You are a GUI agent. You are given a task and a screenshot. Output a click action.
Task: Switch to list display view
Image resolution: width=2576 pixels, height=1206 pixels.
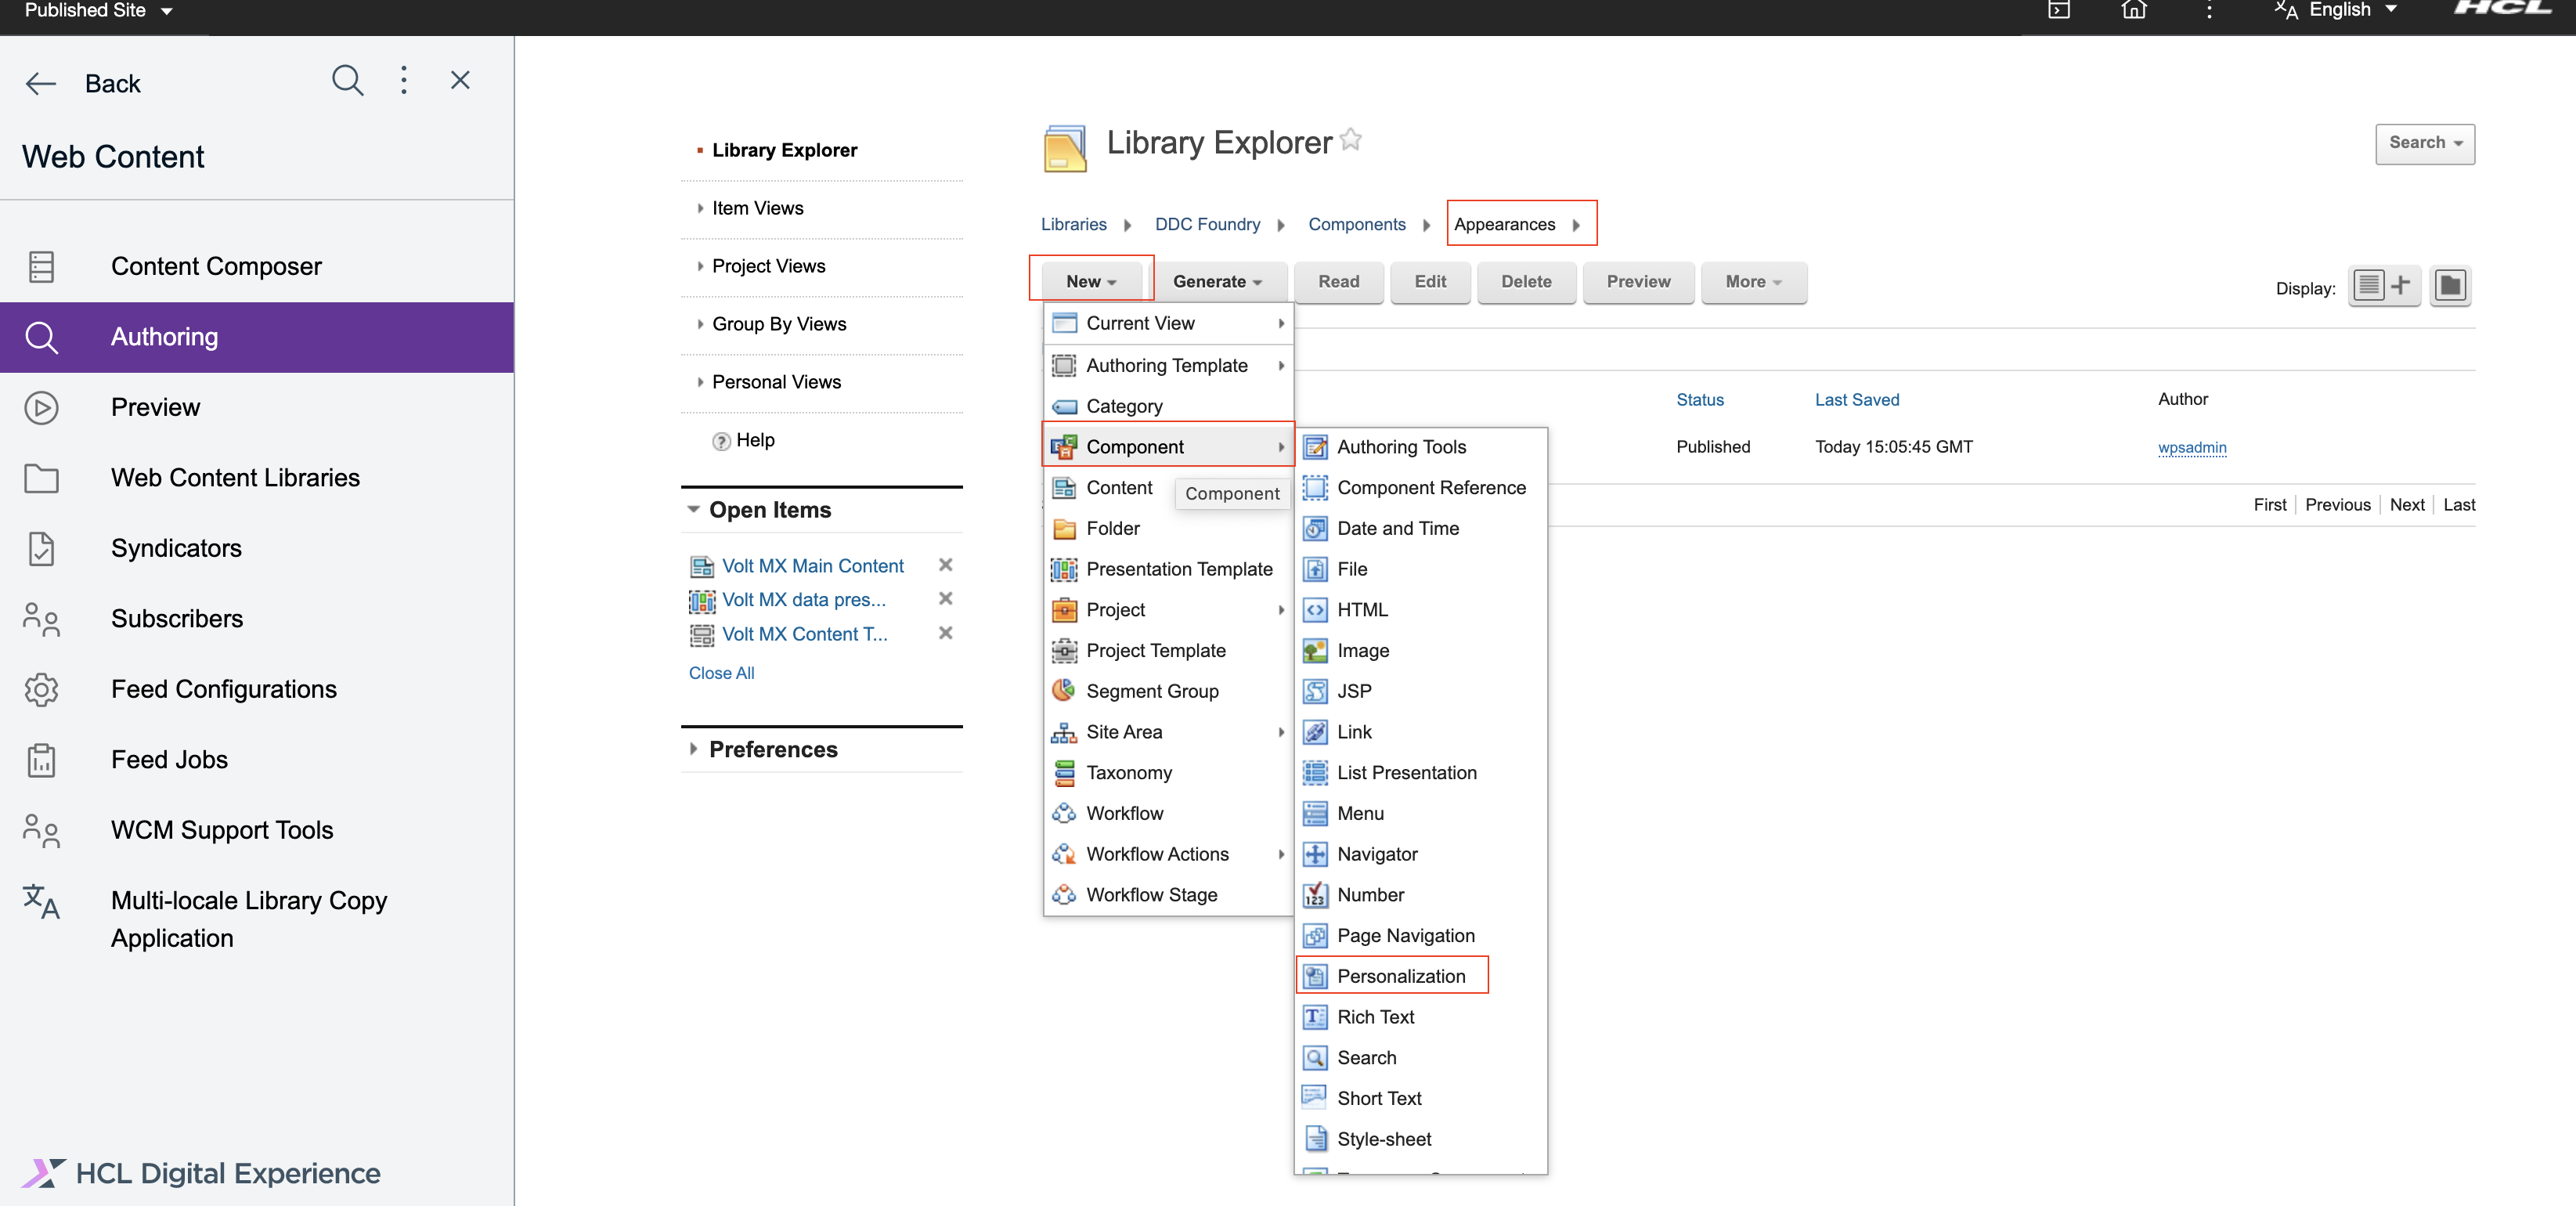(x=2368, y=286)
